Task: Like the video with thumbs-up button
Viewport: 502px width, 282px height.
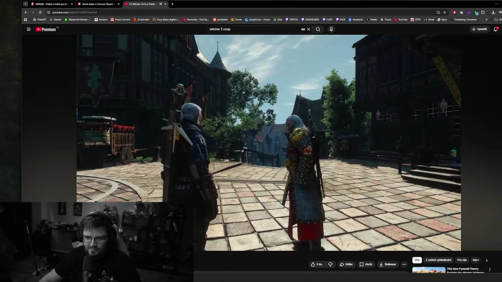Action: 317,264
